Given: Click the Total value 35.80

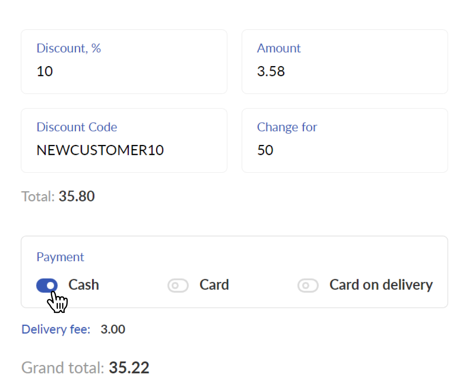Looking at the screenshot, I should 76,196.
